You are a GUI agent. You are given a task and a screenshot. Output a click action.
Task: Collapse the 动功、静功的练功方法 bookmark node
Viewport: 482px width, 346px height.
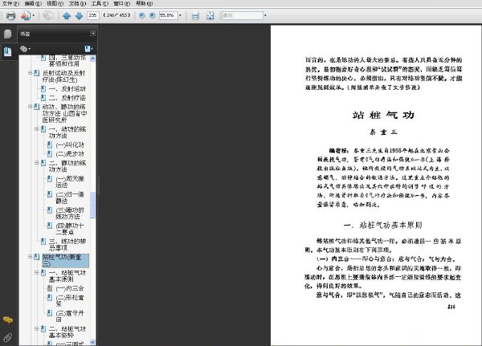coord(30,107)
